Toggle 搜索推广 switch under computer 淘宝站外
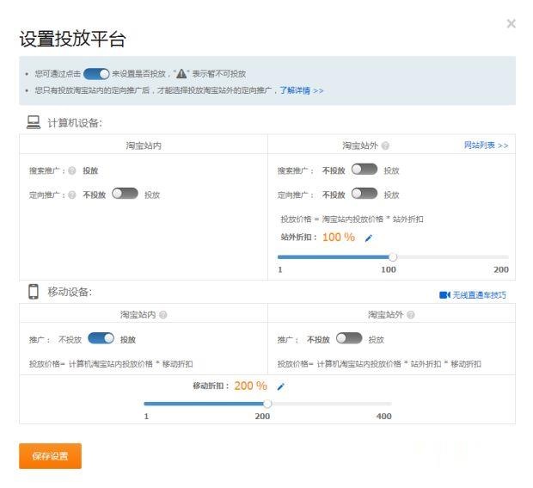 pos(365,170)
